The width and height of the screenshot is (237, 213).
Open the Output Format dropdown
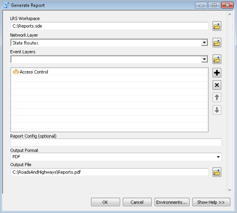tap(218, 157)
